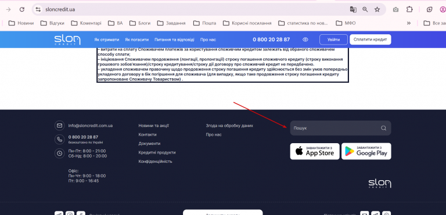
Task: Open ВА bookmark folder
Action: click(x=115, y=23)
